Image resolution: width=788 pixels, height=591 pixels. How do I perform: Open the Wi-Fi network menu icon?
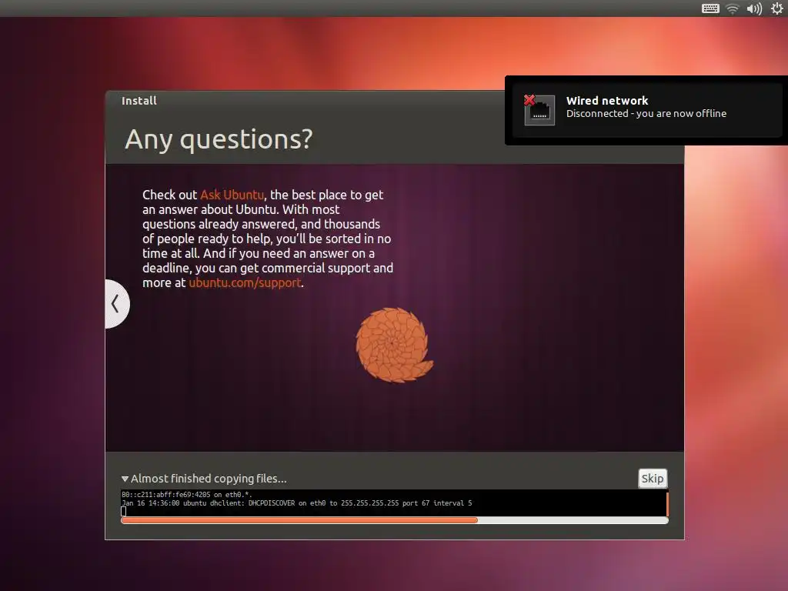point(733,8)
